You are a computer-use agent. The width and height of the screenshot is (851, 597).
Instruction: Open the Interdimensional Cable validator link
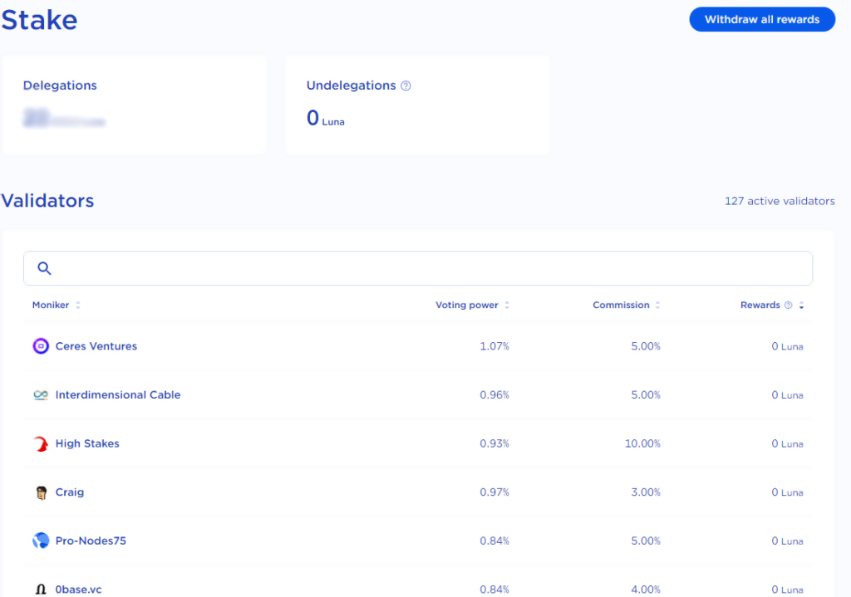[x=118, y=395]
